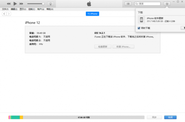Click the 同步 button
This screenshot has width=185, height=122.
tap(154, 117)
